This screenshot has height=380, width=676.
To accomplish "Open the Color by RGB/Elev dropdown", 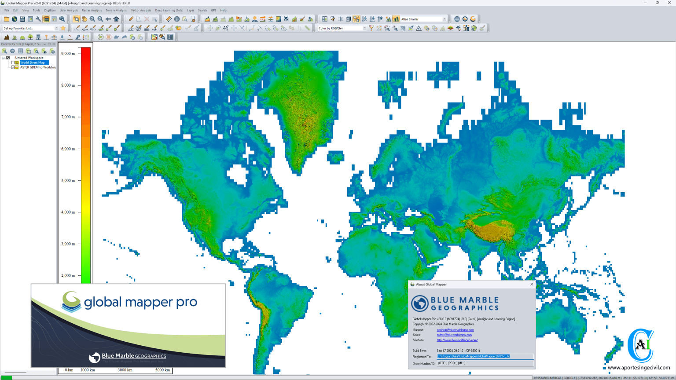I will point(365,28).
